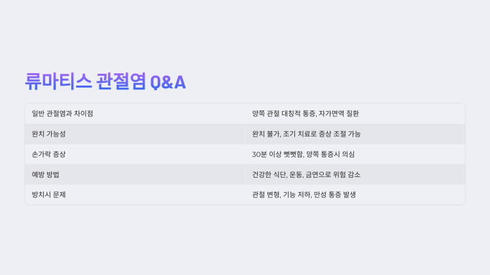Click the 양쪽 관절 대칭적 통증 answer cell
This screenshot has width=490, height=275.
point(355,114)
